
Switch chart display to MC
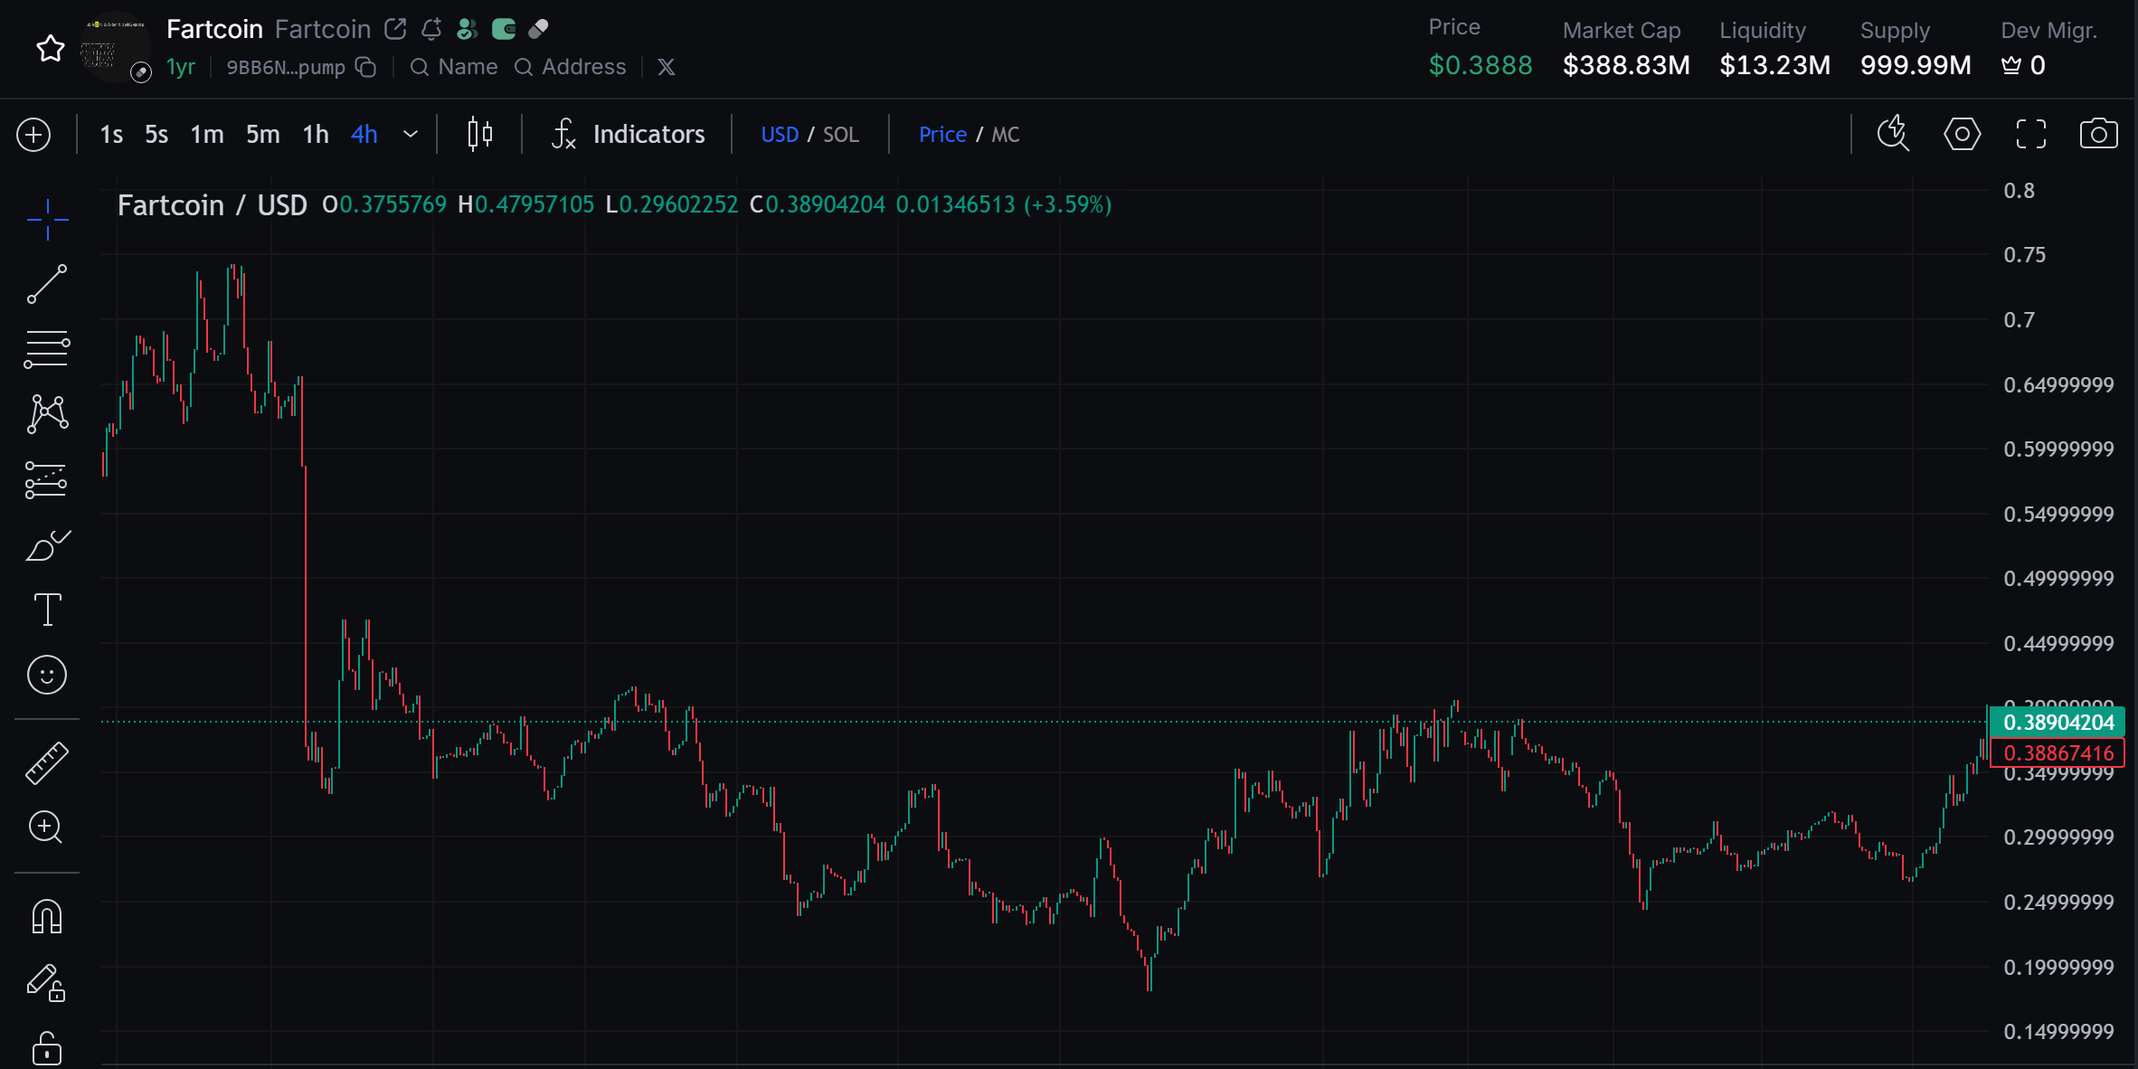pyautogui.click(x=1005, y=135)
